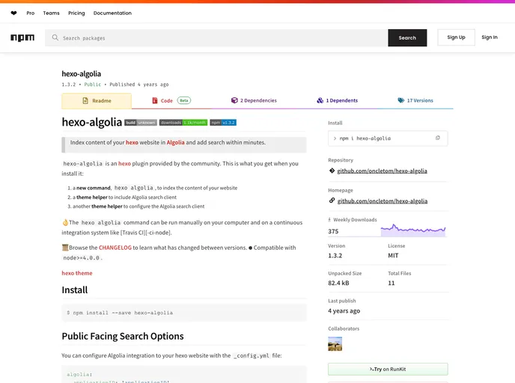Click the Dependents cubes icon
The width and height of the screenshot is (515, 383).
point(320,100)
